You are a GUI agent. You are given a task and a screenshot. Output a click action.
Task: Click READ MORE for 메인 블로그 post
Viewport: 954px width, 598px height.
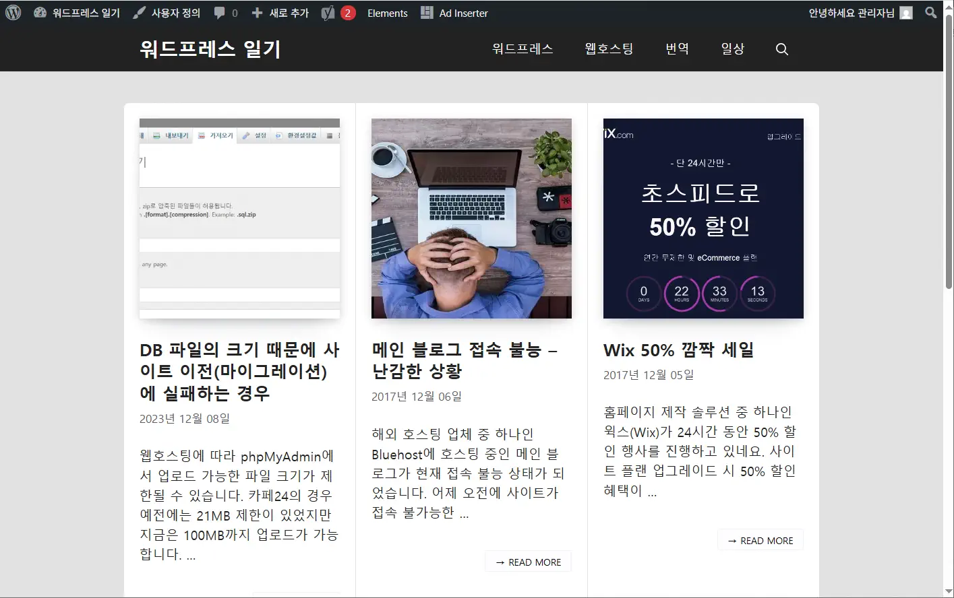tap(528, 562)
